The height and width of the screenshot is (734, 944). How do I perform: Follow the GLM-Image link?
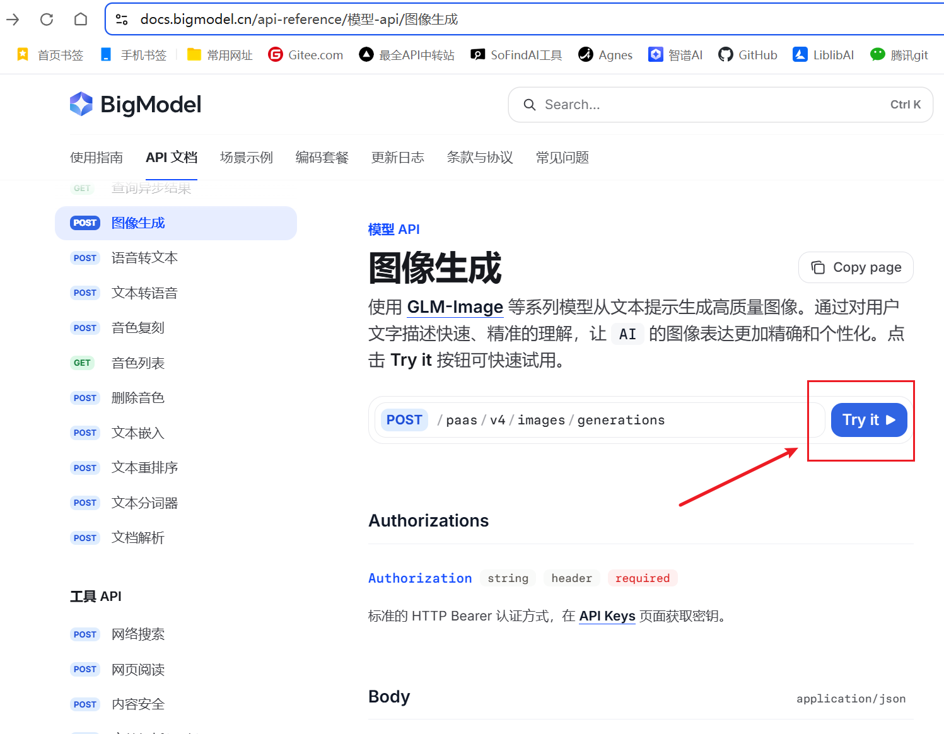[x=455, y=307]
